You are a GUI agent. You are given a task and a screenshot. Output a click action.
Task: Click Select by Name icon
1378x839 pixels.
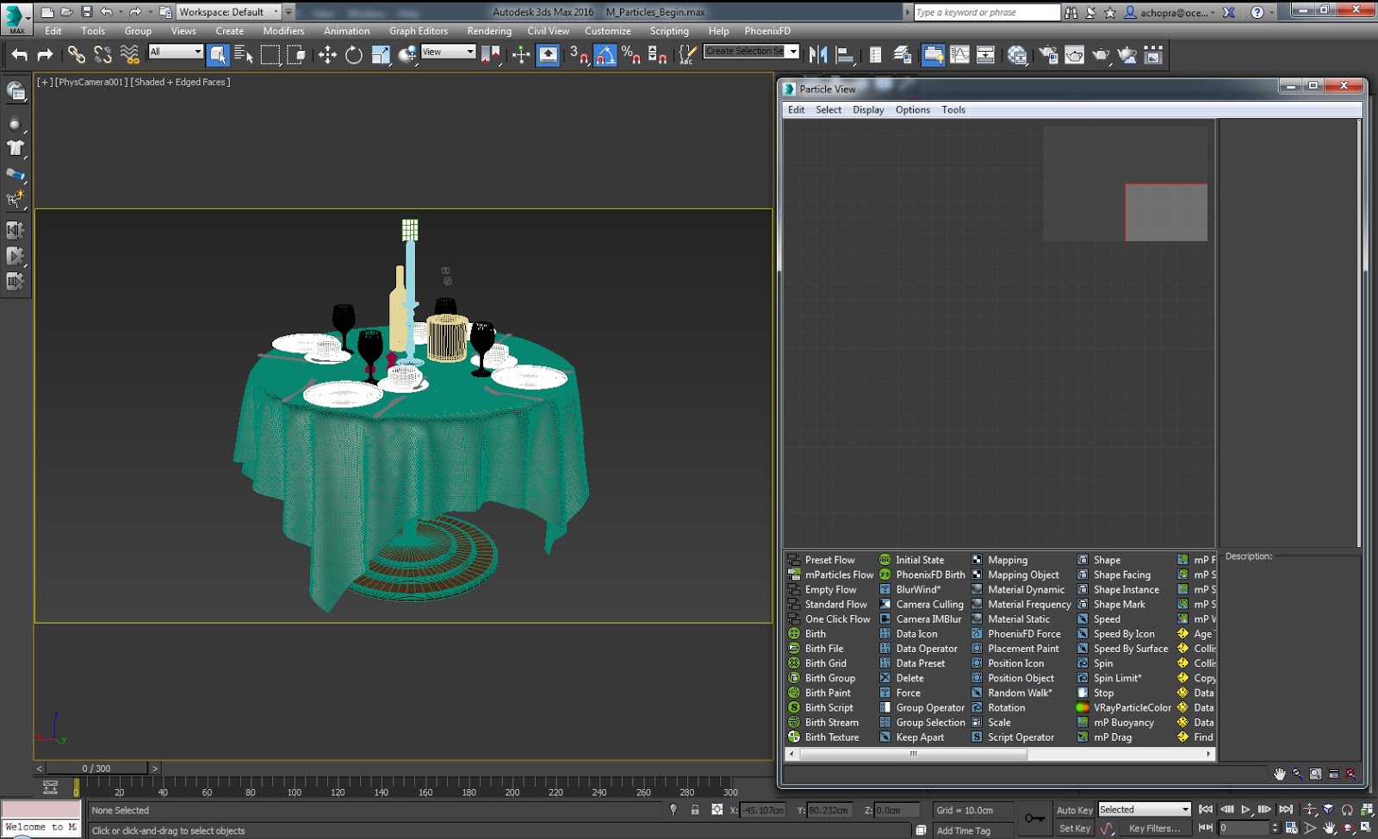coord(244,55)
